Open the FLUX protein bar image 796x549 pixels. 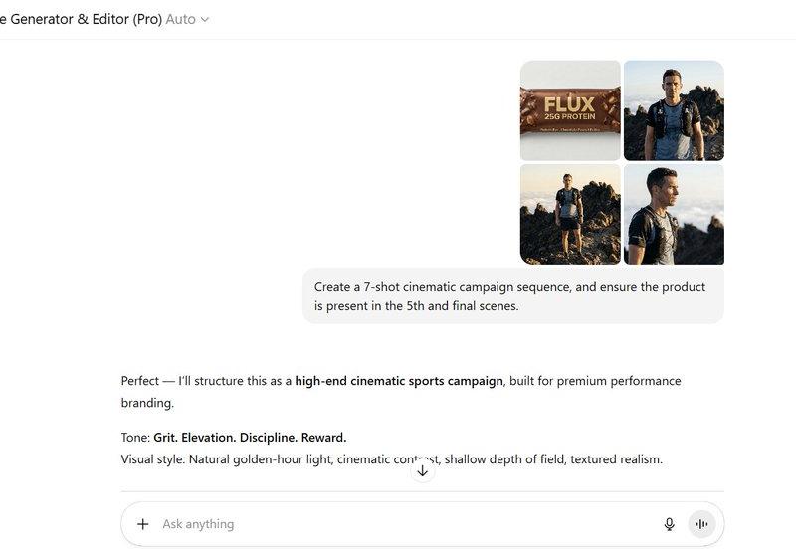pyautogui.click(x=570, y=110)
